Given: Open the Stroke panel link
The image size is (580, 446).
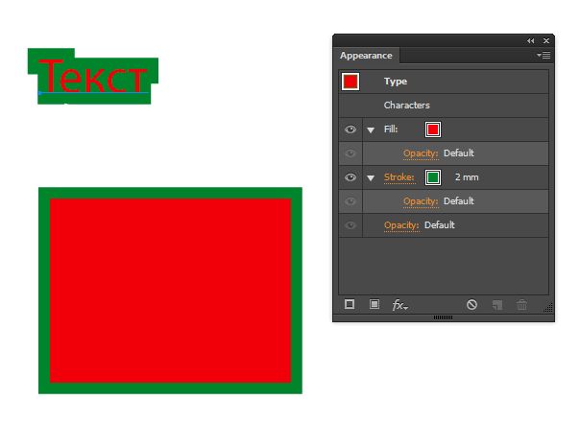Looking at the screenshot, I should click(x=399, y=177).
